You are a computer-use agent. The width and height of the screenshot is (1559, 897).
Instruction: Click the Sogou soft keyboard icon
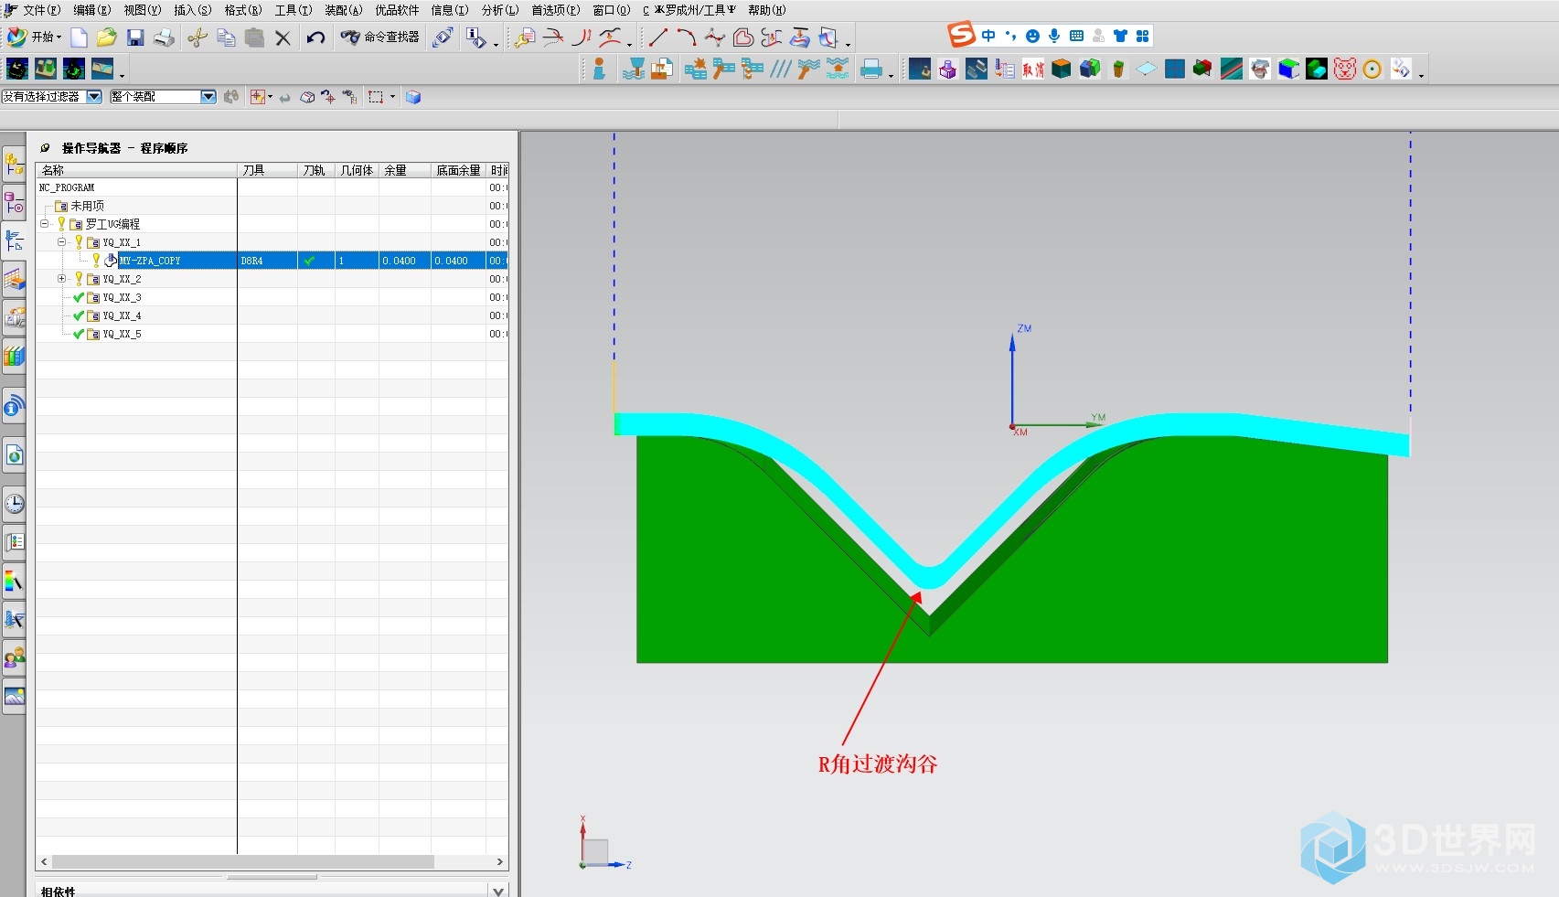(1076, 36)
